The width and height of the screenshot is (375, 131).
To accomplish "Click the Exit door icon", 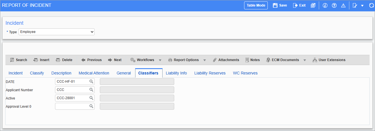I will [295, 5].
